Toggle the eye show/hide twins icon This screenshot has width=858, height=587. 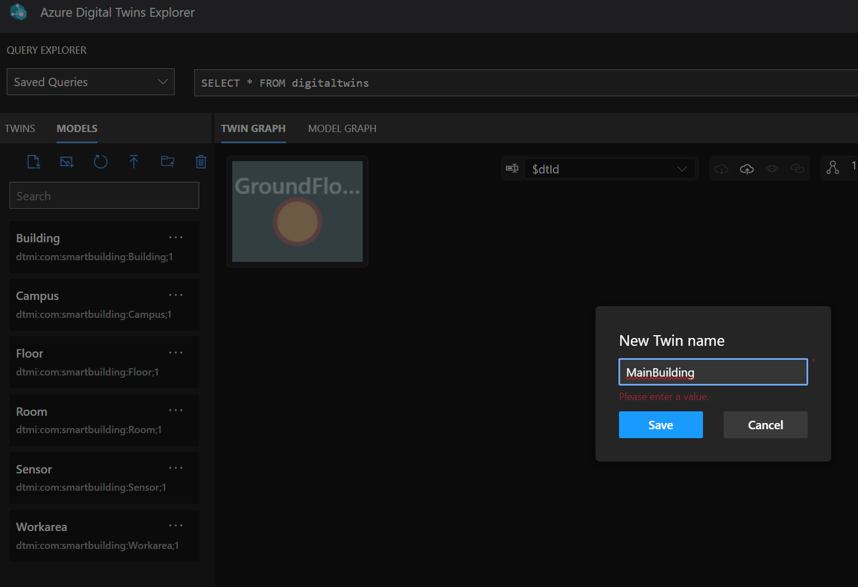(x=772, y=168)
